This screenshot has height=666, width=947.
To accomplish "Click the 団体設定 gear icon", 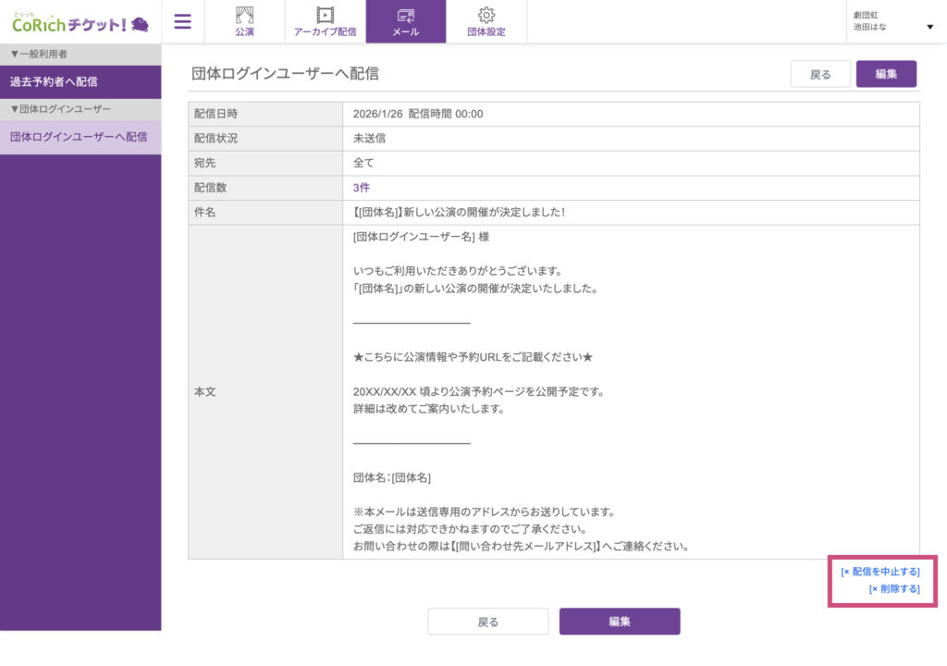I will [x=486, y=15].
